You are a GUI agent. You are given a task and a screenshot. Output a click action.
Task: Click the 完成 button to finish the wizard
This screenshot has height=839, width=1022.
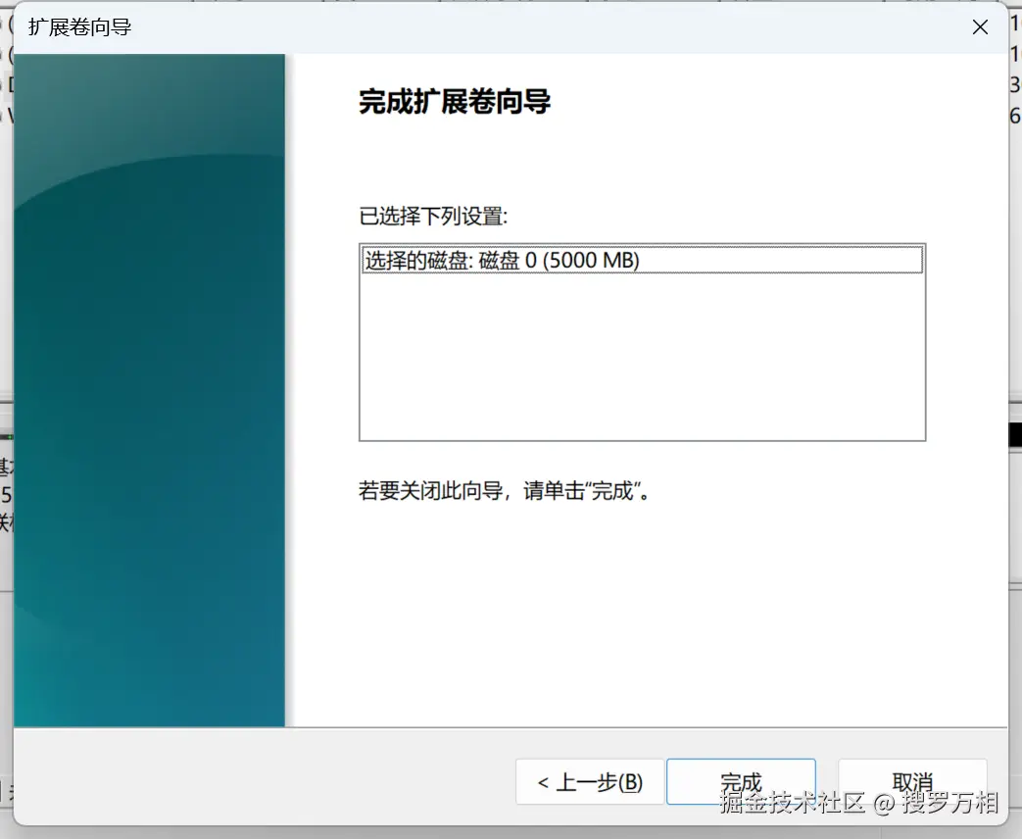(740, 781)
